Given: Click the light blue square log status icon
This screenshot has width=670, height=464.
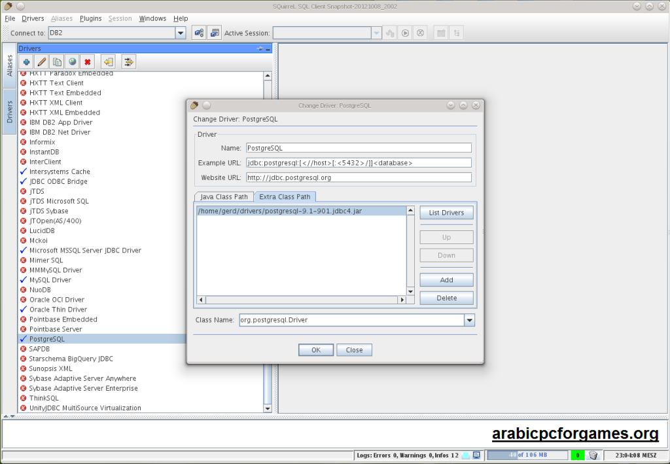Looking at the screenshot, I should tap(465, 455).
